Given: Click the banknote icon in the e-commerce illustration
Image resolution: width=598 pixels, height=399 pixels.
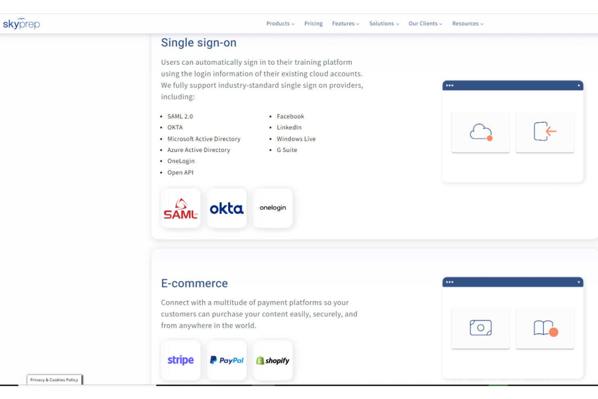Looking at the screenshot, I should 480,328.
